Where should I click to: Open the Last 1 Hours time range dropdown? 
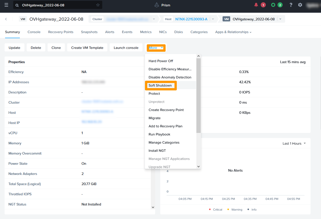click(294, 143)
